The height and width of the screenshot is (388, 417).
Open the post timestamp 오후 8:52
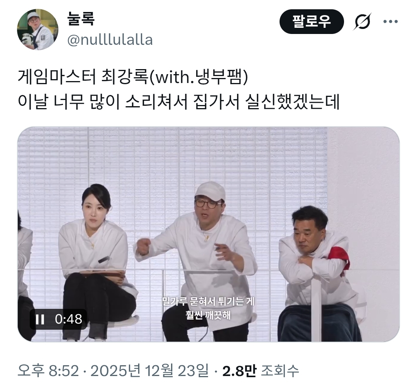(x=48, y=371)
